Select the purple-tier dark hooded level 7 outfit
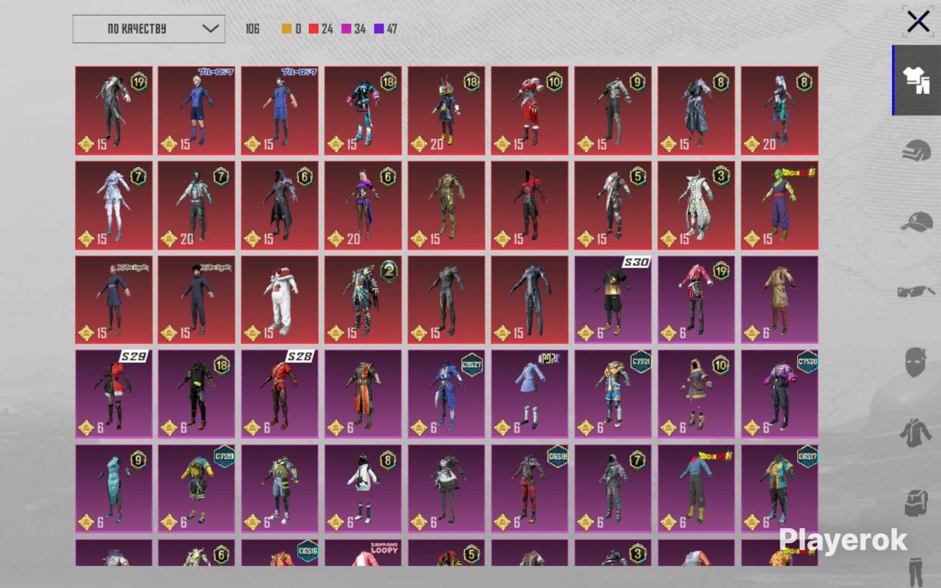This screenshot has width=941, height=588. coord(613,489)
